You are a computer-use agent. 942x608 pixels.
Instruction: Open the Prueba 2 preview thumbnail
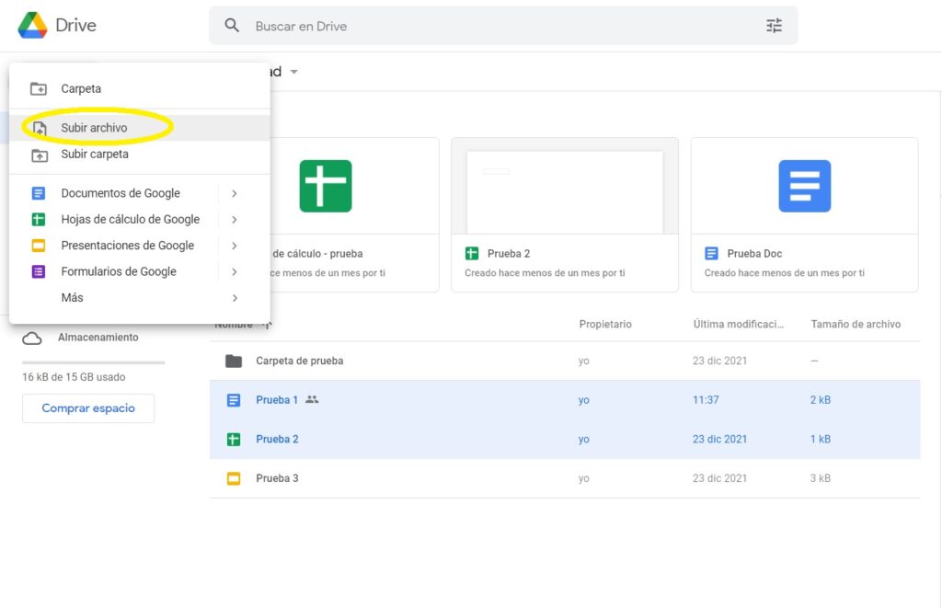565,186
